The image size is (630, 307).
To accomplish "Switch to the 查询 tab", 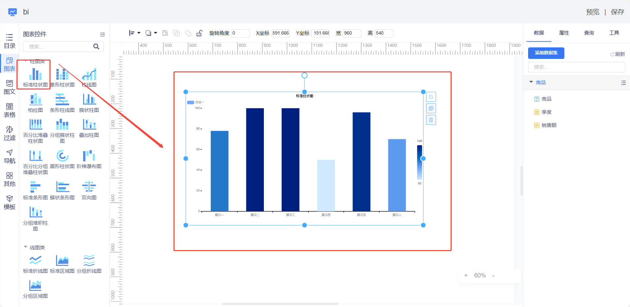I will [x=589, y=33].
